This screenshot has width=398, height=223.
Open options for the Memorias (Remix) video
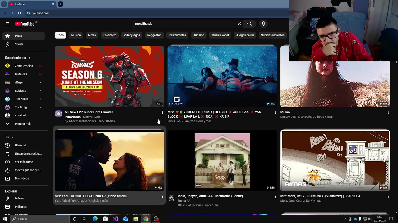click(x=275, y=196)
